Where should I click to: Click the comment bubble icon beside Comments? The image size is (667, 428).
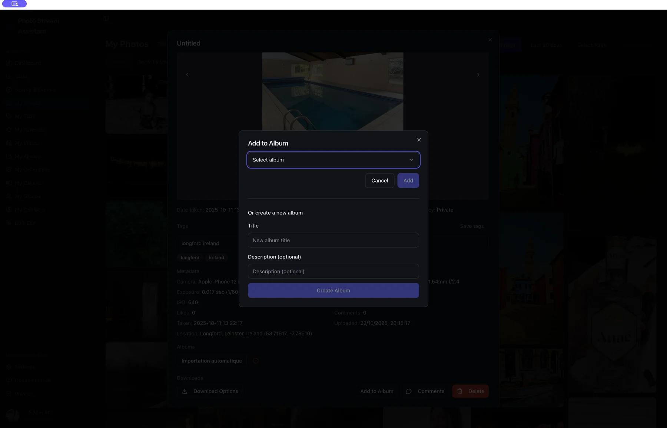click(409, 391)
